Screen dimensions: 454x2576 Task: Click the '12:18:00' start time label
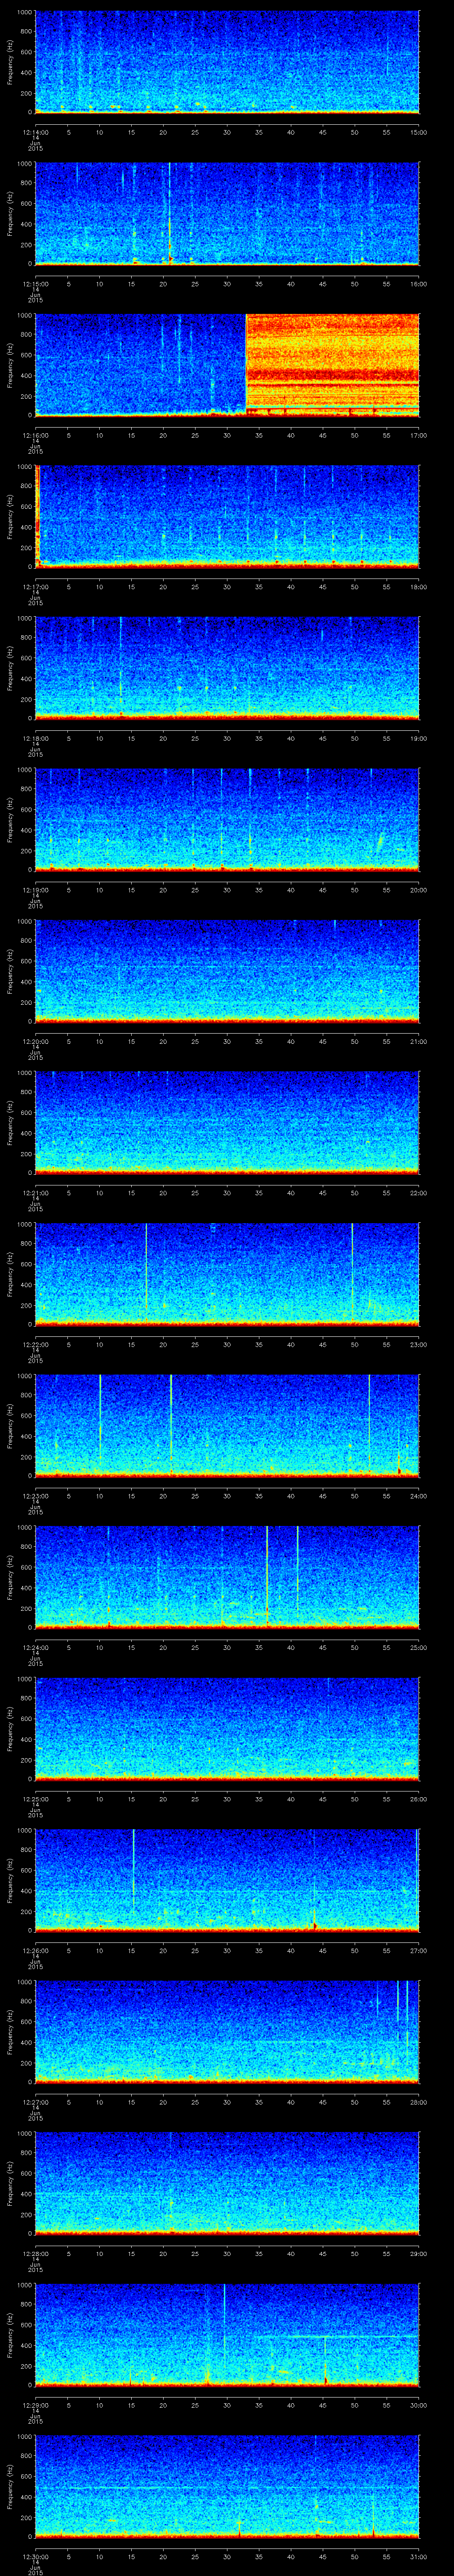pos(35,738)
